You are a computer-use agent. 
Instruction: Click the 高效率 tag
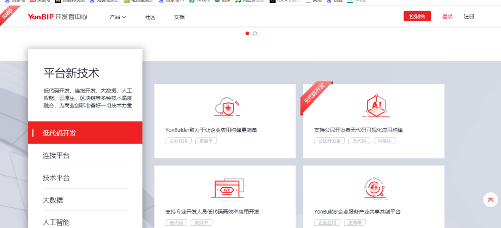pyautogui.click(x=202, y=222)
